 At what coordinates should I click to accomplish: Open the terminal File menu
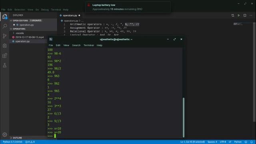tap(51, 45)
